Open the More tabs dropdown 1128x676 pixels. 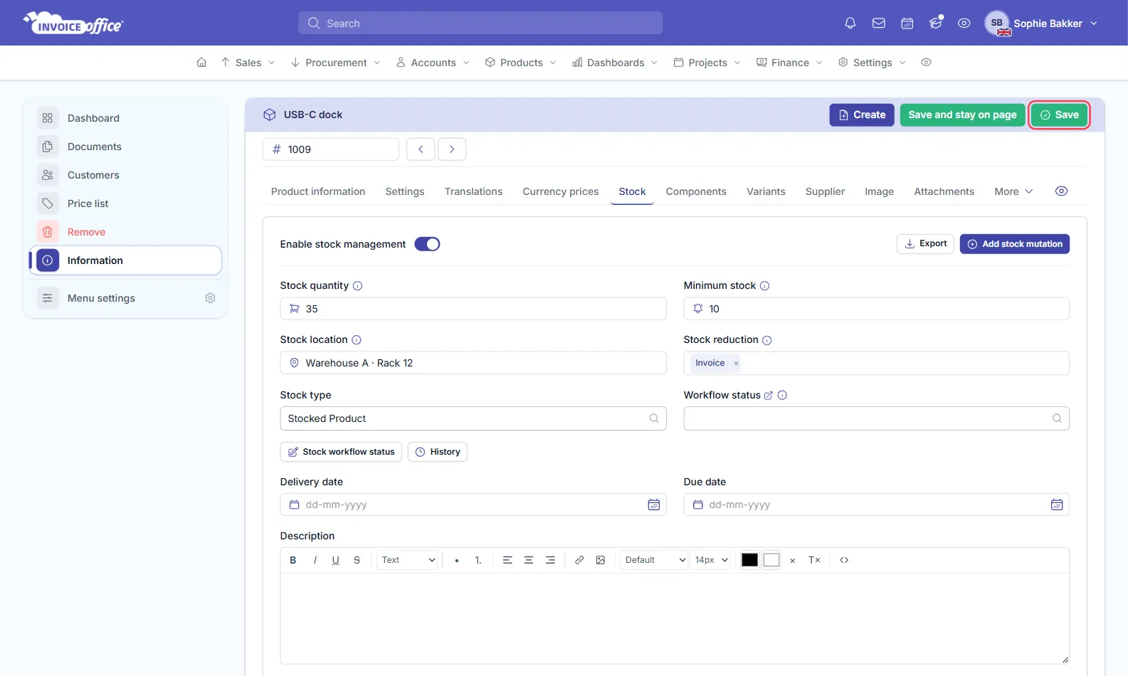coord(1013,191)
